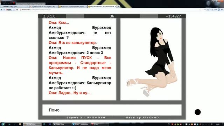Screen dimensions: 224x126
Task: Click the "Sayme 3 - Unlimited" title text
Action: coord(86,118)
